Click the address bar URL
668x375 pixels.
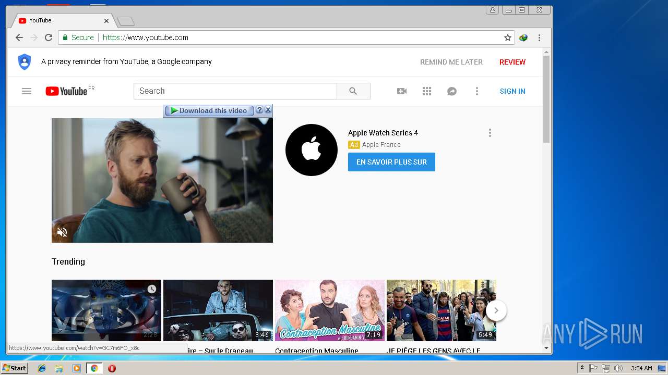(x=146, y=37)
